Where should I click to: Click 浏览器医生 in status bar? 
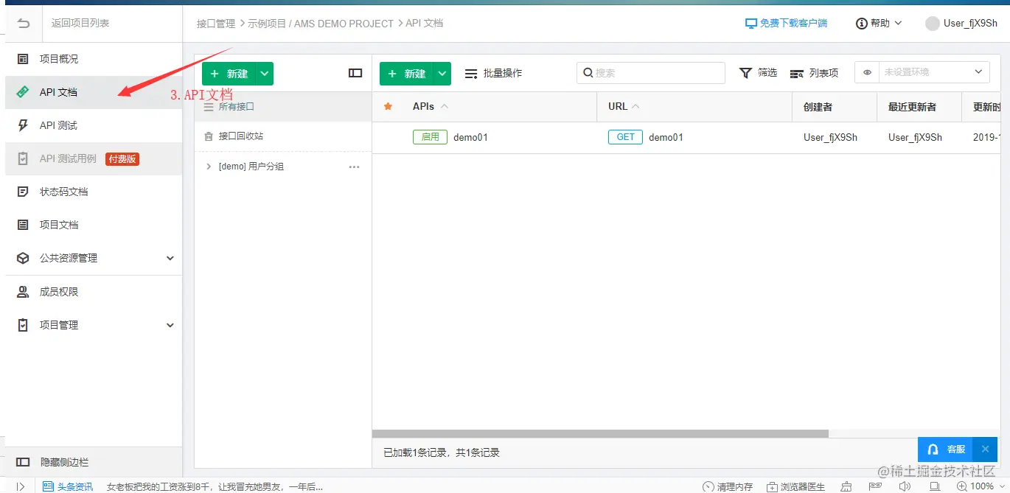796,486
